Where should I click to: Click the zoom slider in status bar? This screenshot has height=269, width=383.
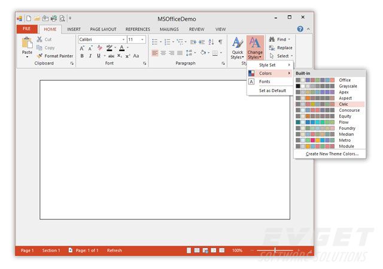pyautogui.click(x=275, y=250)
